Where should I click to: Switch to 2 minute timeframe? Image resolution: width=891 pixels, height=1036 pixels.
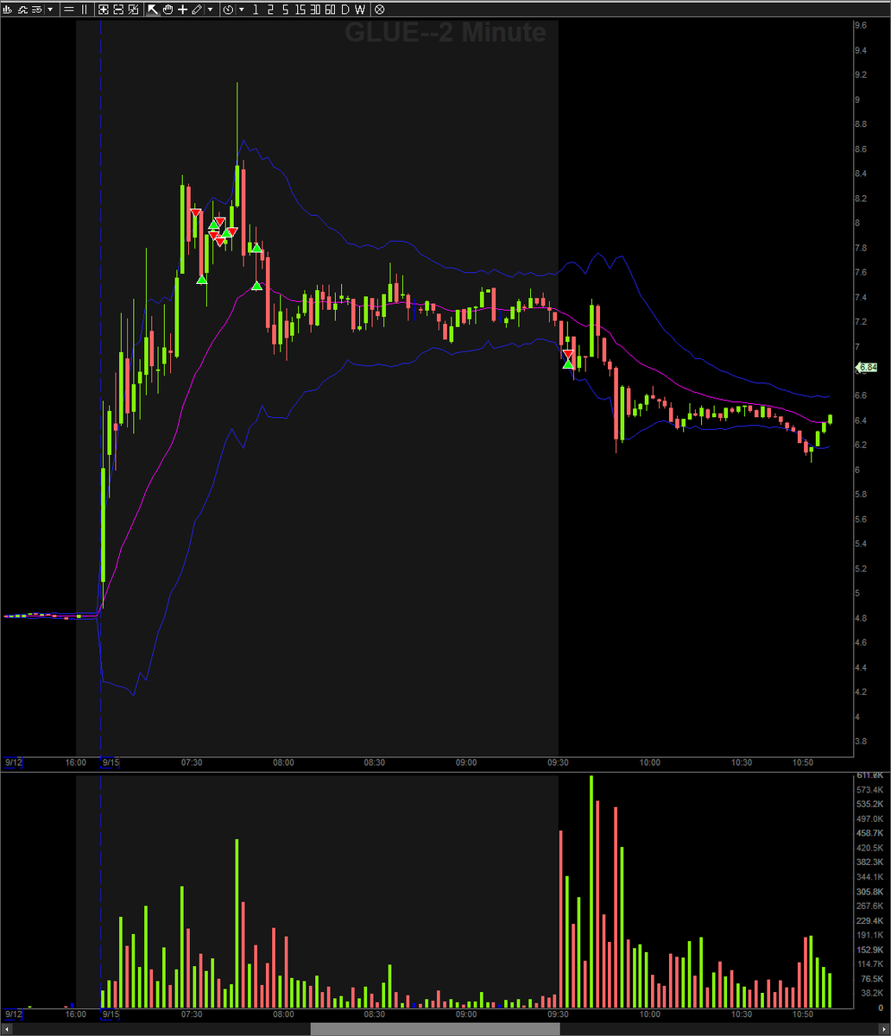(x=270, y=9)
